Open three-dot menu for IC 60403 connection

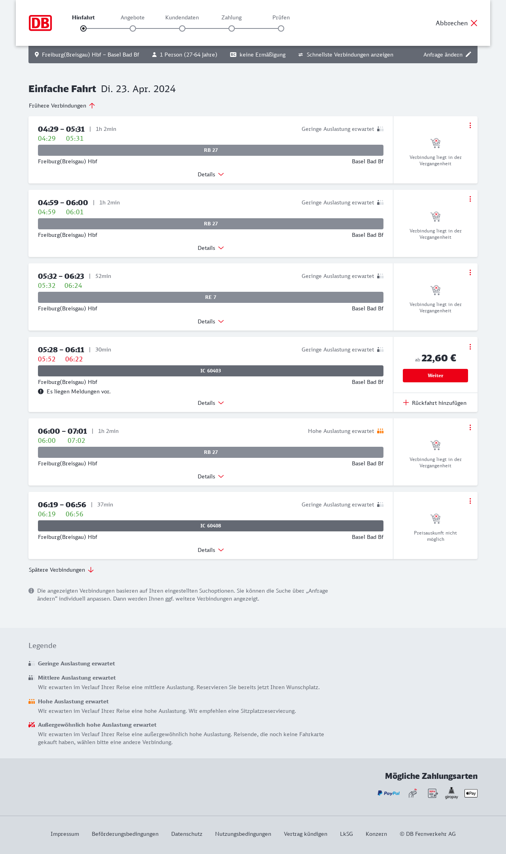(470, 347)
